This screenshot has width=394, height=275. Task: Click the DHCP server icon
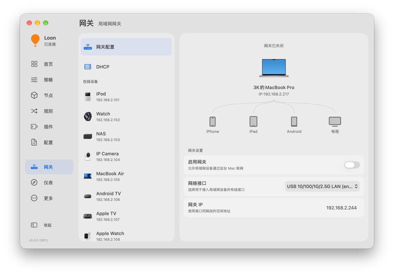(88, 67)
